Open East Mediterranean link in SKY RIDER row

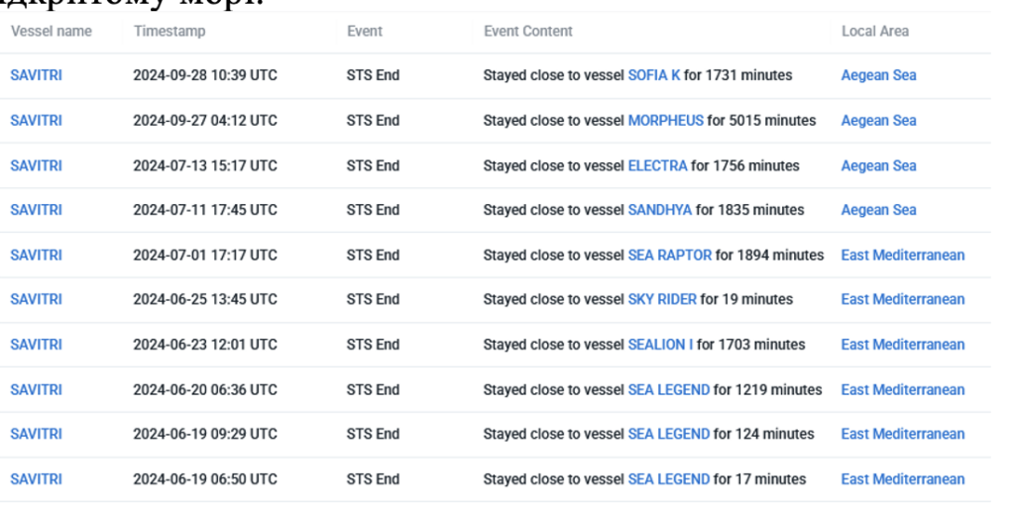[902, 299]
